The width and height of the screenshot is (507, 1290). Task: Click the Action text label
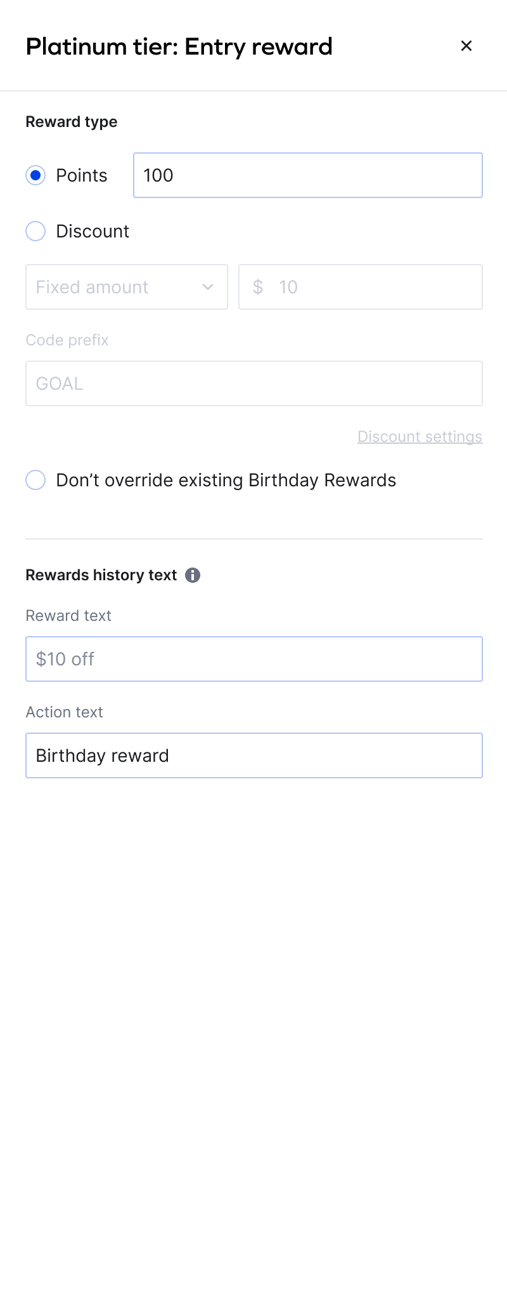[x=64, y=712]
